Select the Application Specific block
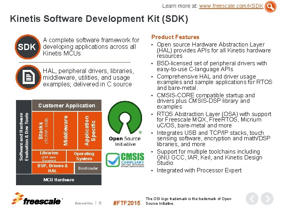The image size is (281, 211). point(90,131)
